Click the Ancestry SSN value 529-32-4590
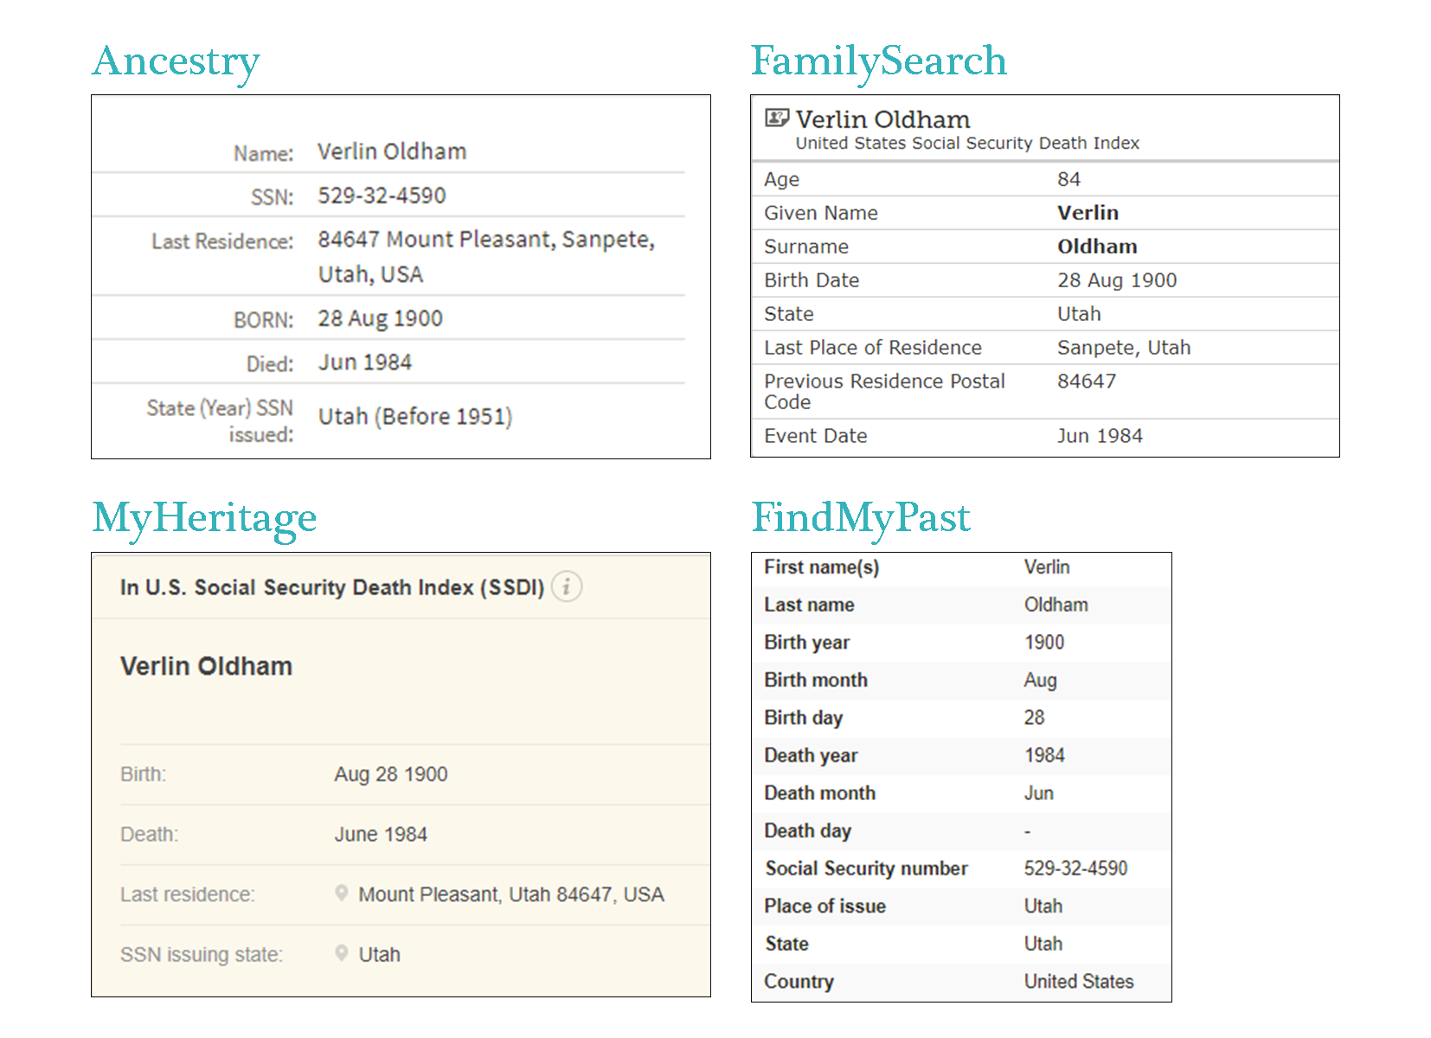This screenshot has width=1431, height=1038. click(x=382, y=195)
